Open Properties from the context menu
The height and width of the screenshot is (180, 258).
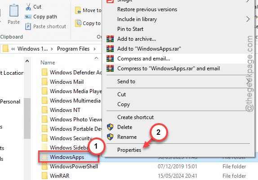click(x=129, y=150)
